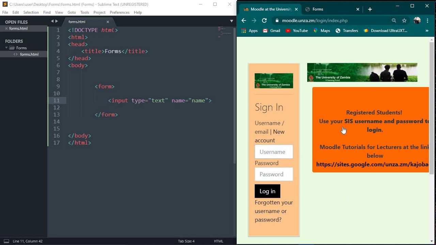Close the Moodle Chrome tab

pos(296,9)
